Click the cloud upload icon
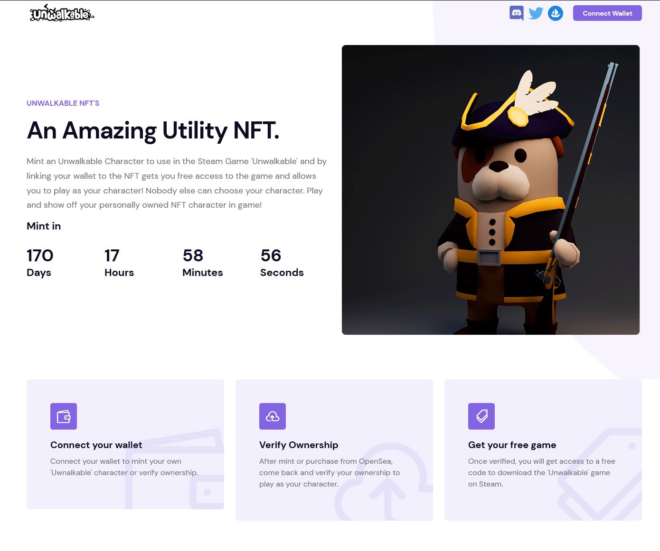660x551 pixels. (273, 416)
